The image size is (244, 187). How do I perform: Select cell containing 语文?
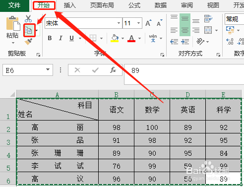(x=117, y=110)
